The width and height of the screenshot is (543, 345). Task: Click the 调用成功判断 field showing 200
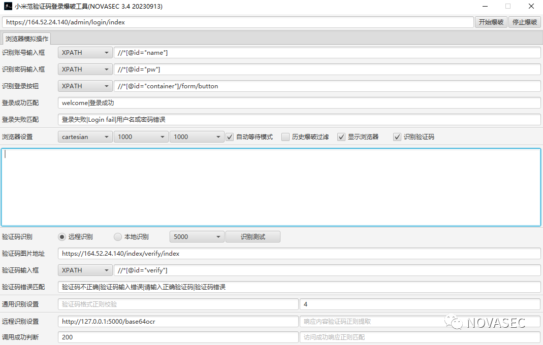pyautogui.click(x=178, y=337)
